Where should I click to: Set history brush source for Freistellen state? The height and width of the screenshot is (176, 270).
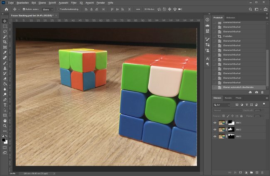pyautogui.click(x=214, y=37)
